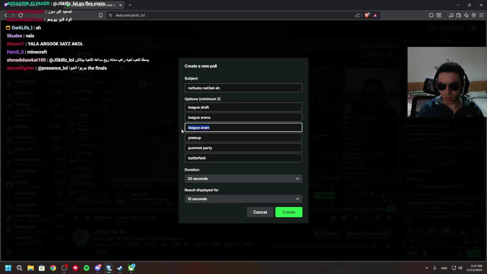The image size is (487, 274).
Task: Open Microsoft Store from taskbar
Action: [x=42, y=268]
